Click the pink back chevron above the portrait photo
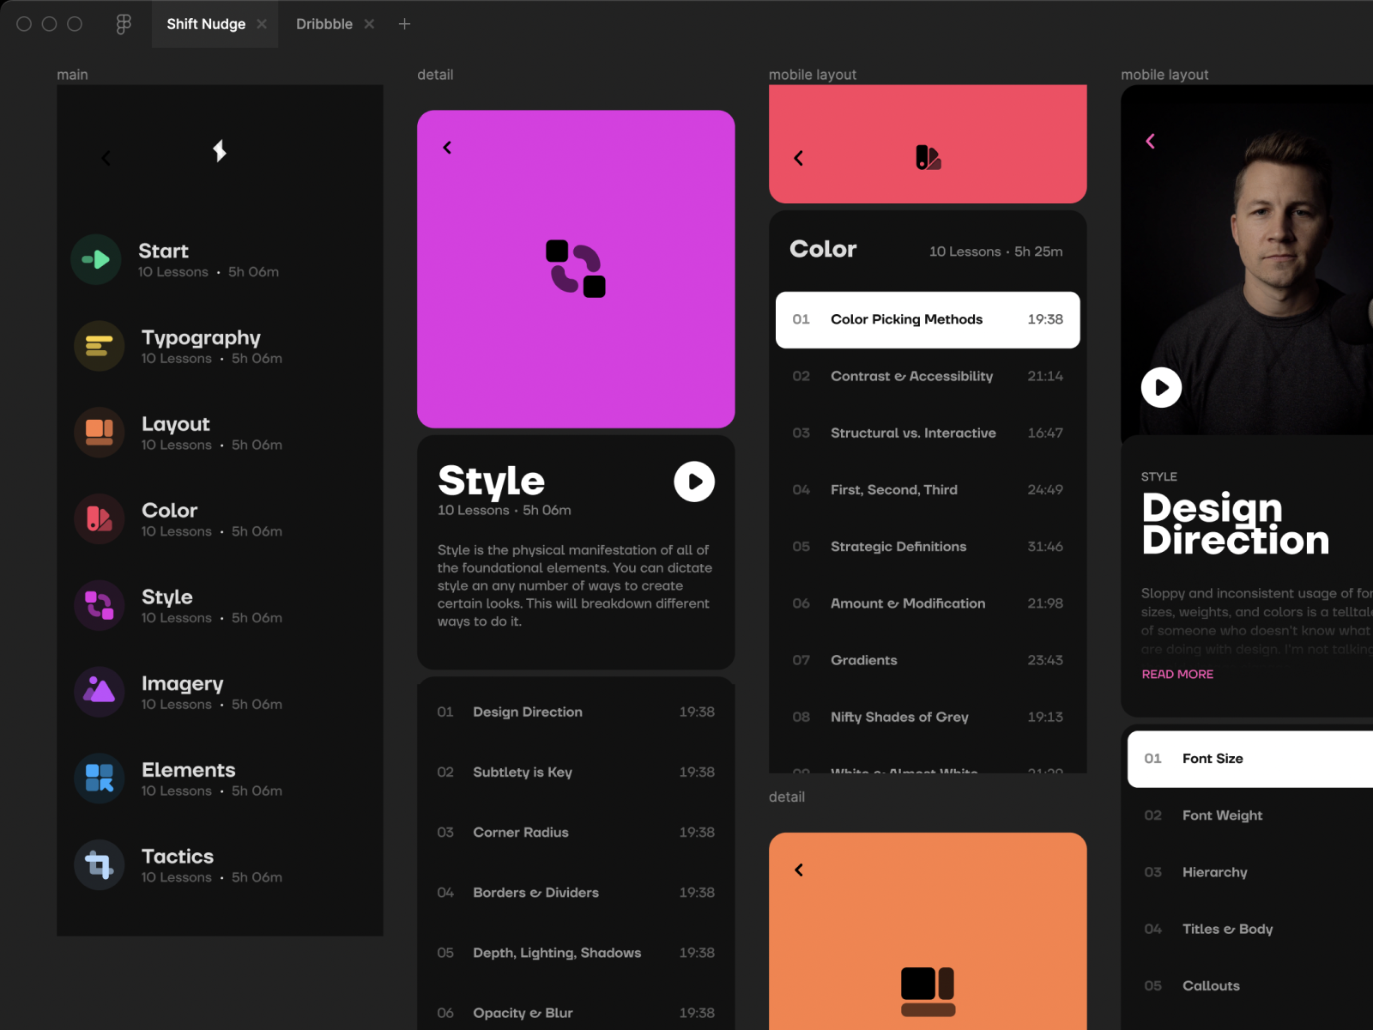This screenshot has width=1373, height=1030. coord(1151,142)
